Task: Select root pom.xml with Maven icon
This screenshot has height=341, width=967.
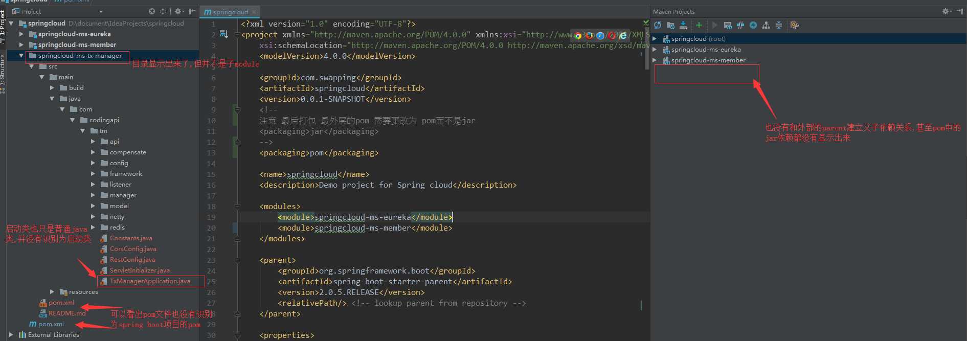Action: coord(51,324)
